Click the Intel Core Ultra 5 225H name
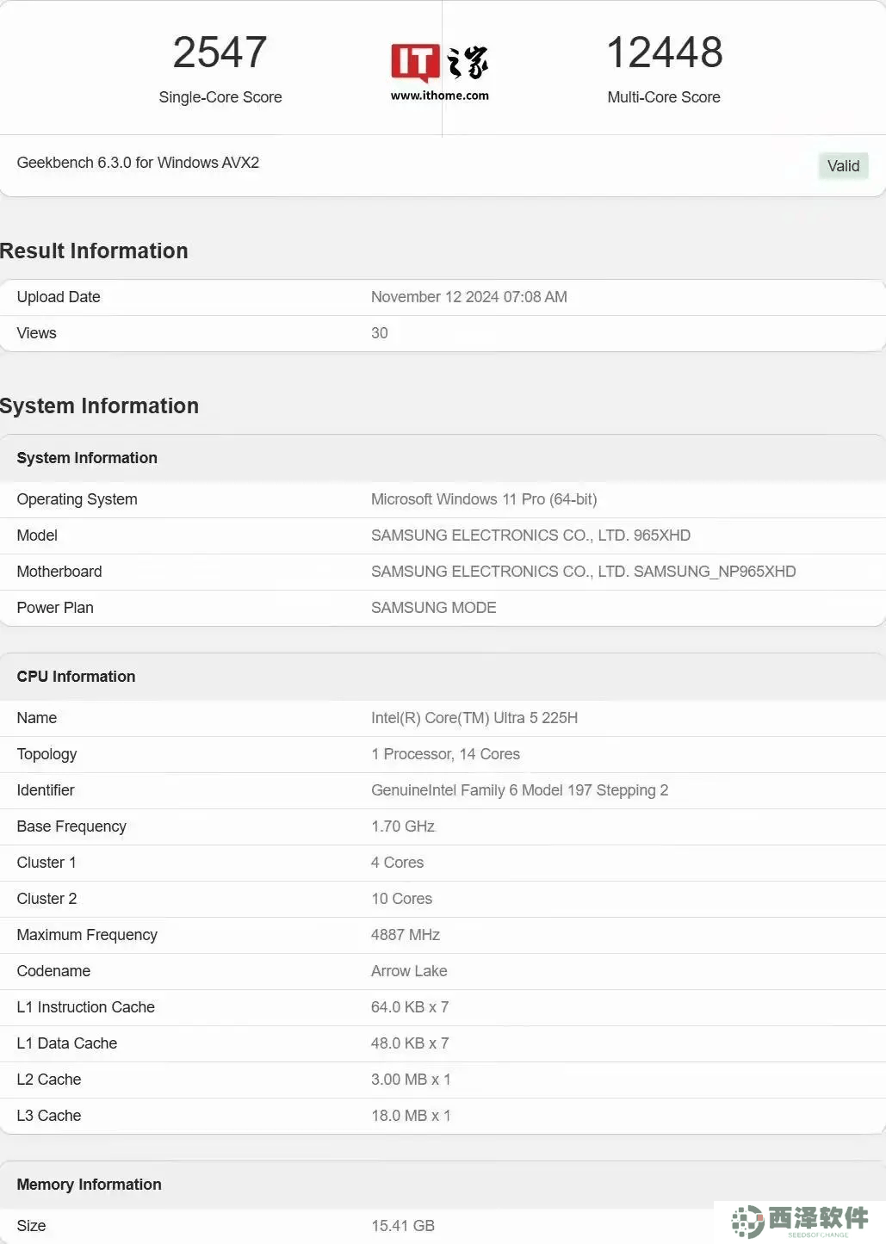Viewport: 886px width, 1244px height. point(474,718)
